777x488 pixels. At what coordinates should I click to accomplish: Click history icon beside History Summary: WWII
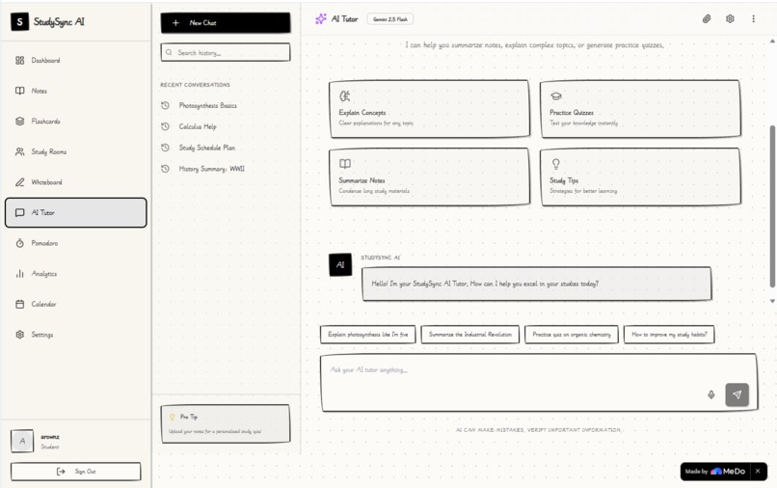tap(166, 169)
